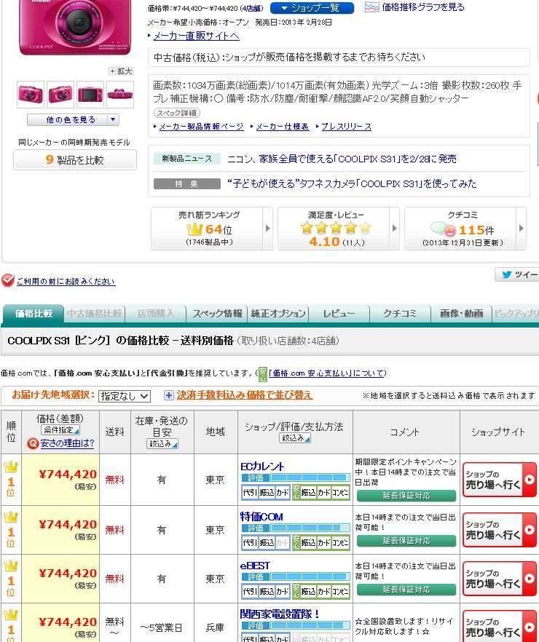This screenshot has height=642, width=539.
Task: Open the 価格.com 安心支払いについて link
Action: tap(326, 373)
